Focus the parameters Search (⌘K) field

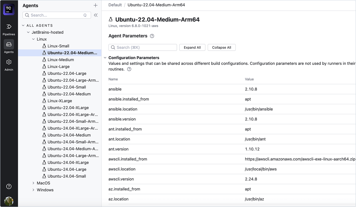click(143, 47)
